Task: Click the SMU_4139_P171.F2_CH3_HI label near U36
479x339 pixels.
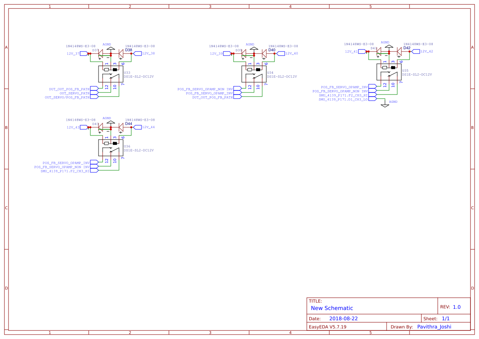Action: pyautogui.click(x=65, y=171)
